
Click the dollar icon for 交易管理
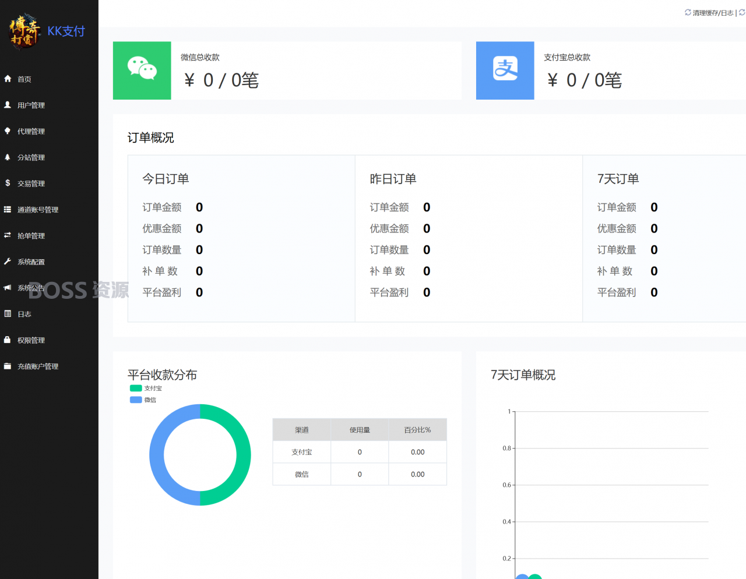coord(8,183)
